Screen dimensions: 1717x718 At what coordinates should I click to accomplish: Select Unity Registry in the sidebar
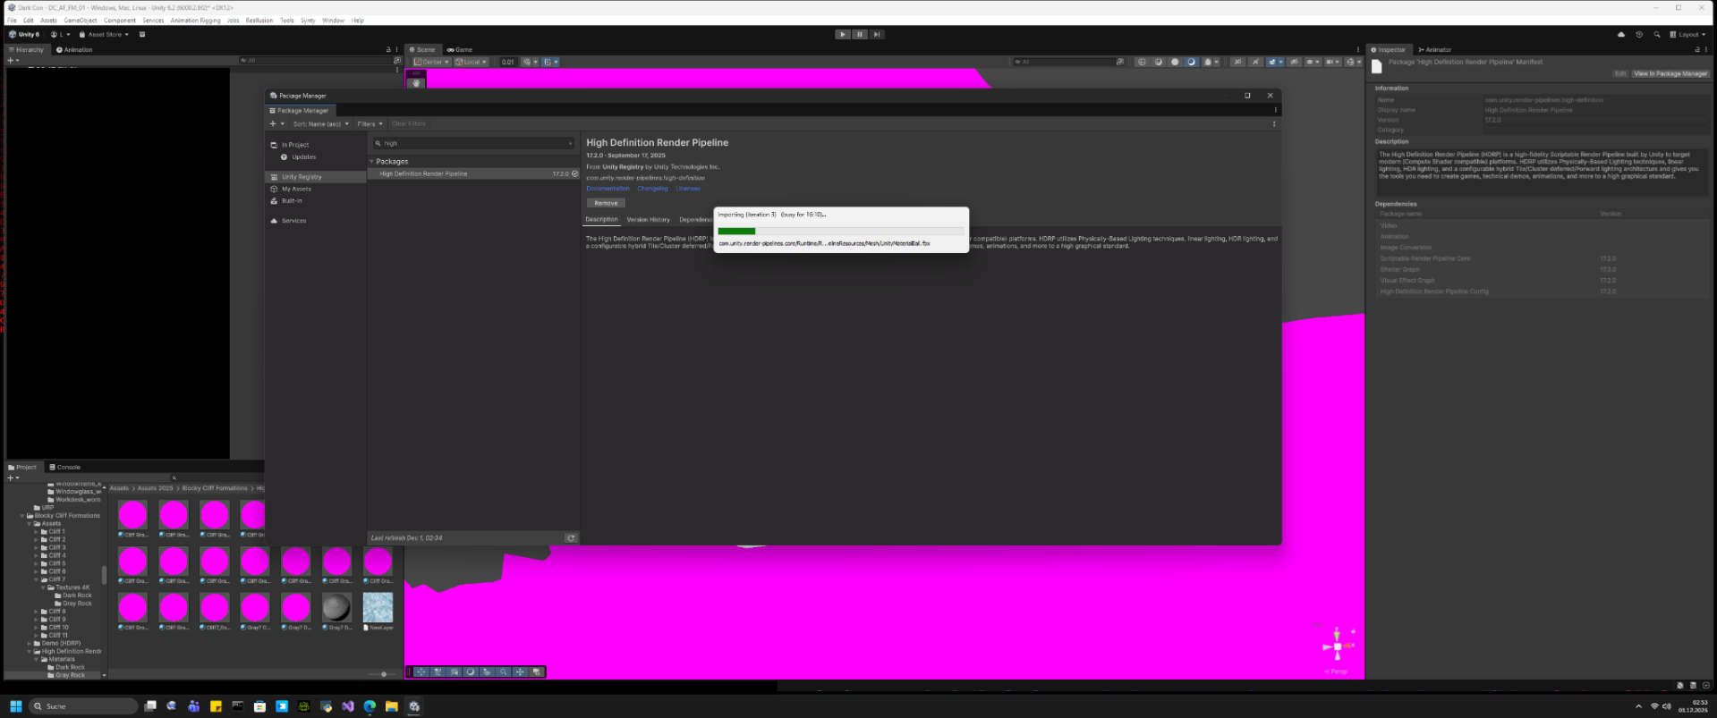click(316, 177)
